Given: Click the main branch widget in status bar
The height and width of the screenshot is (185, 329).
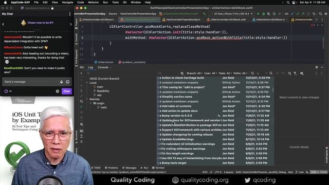Looking at the screenshot, I should 300,172.
